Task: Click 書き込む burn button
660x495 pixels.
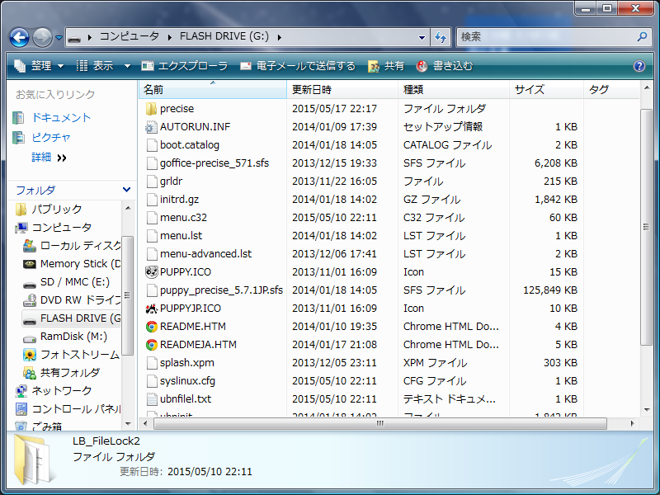Action: tap(445, 66)
